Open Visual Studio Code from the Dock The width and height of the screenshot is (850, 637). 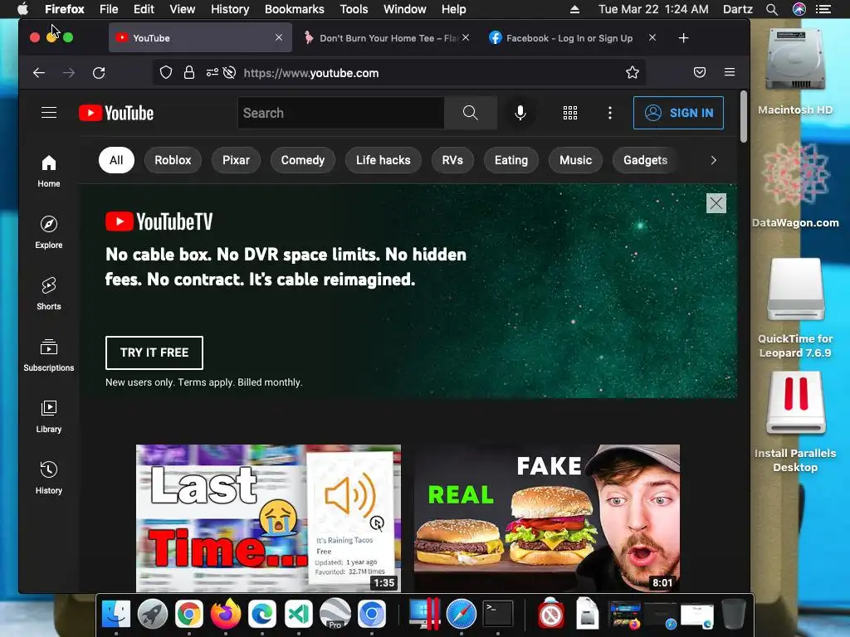click(x=299, y=614)
